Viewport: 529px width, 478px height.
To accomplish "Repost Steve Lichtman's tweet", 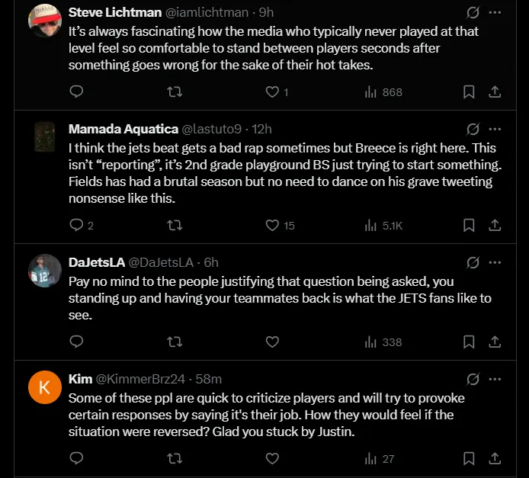I will 175,92.
